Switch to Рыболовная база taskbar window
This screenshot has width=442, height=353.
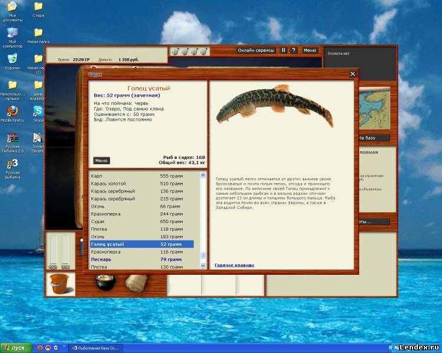[x=96, y=348]
